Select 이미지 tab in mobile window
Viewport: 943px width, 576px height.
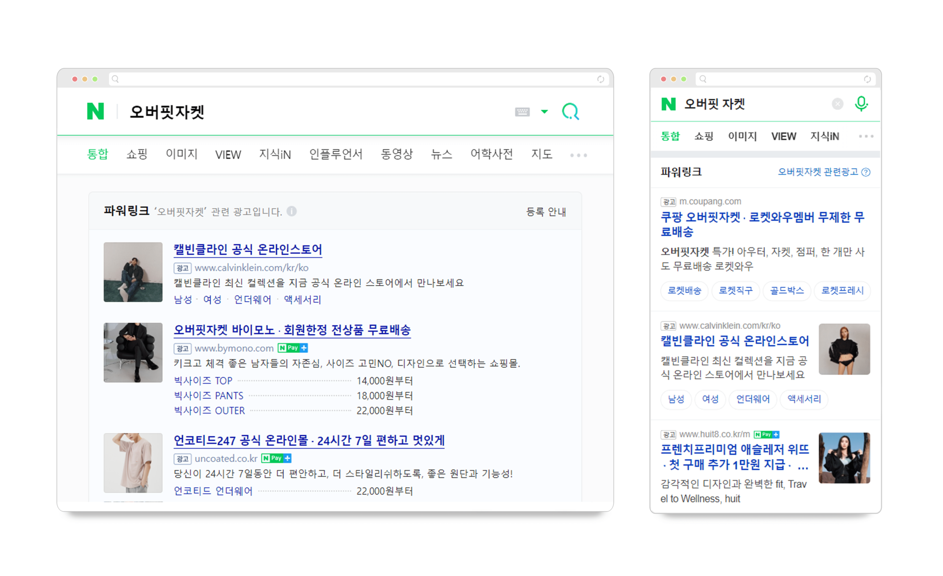[742, 136]
